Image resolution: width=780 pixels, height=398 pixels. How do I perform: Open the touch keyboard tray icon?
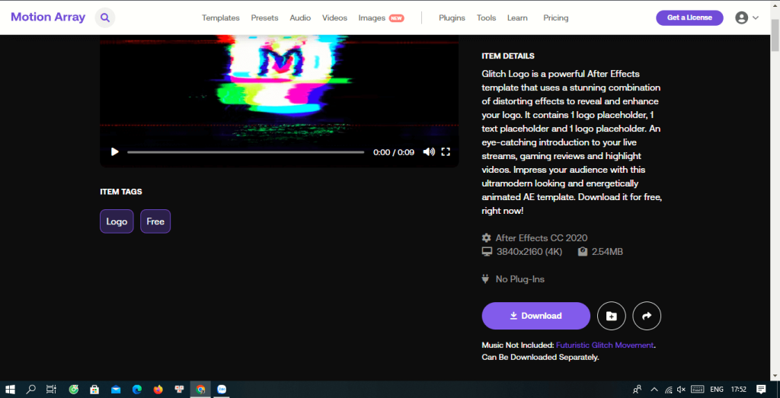click(697, 390)
